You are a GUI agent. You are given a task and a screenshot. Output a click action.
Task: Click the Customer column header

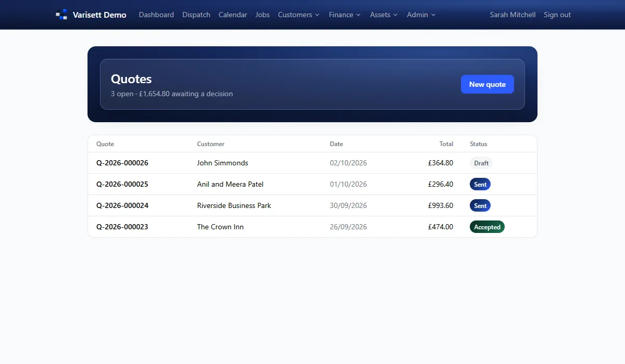[x=211, y=144]
